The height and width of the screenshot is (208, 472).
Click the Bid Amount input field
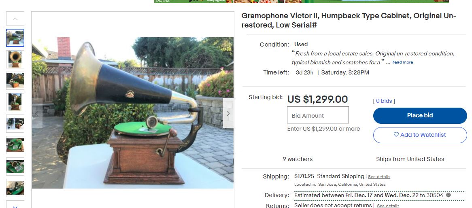coord(318,115)
